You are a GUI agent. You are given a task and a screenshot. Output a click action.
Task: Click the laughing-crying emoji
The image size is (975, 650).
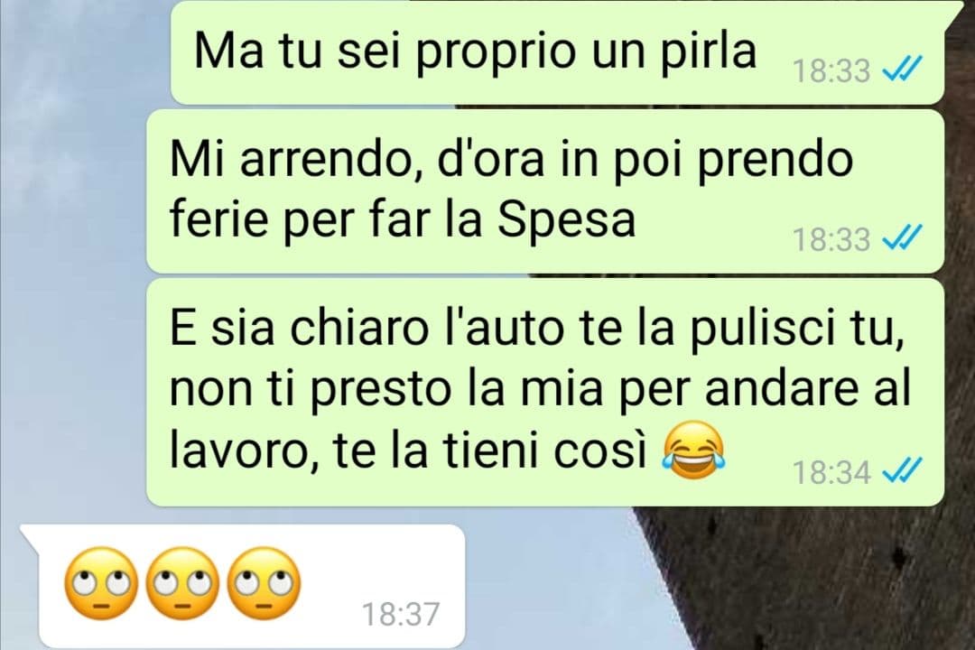[x=693, y=450]
